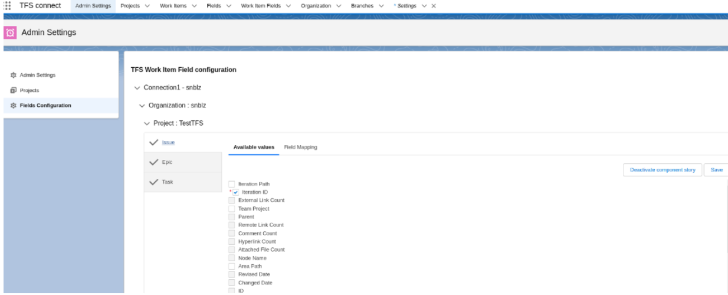This screenshot has height=295, width=728.
Task: Click the Save button
Action: (x=717, y=170)
